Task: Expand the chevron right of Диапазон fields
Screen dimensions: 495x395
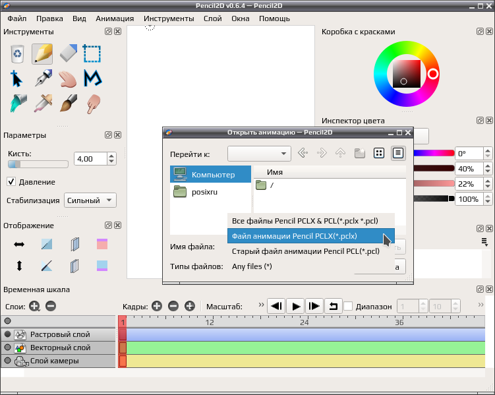Action: click(480, 305)
